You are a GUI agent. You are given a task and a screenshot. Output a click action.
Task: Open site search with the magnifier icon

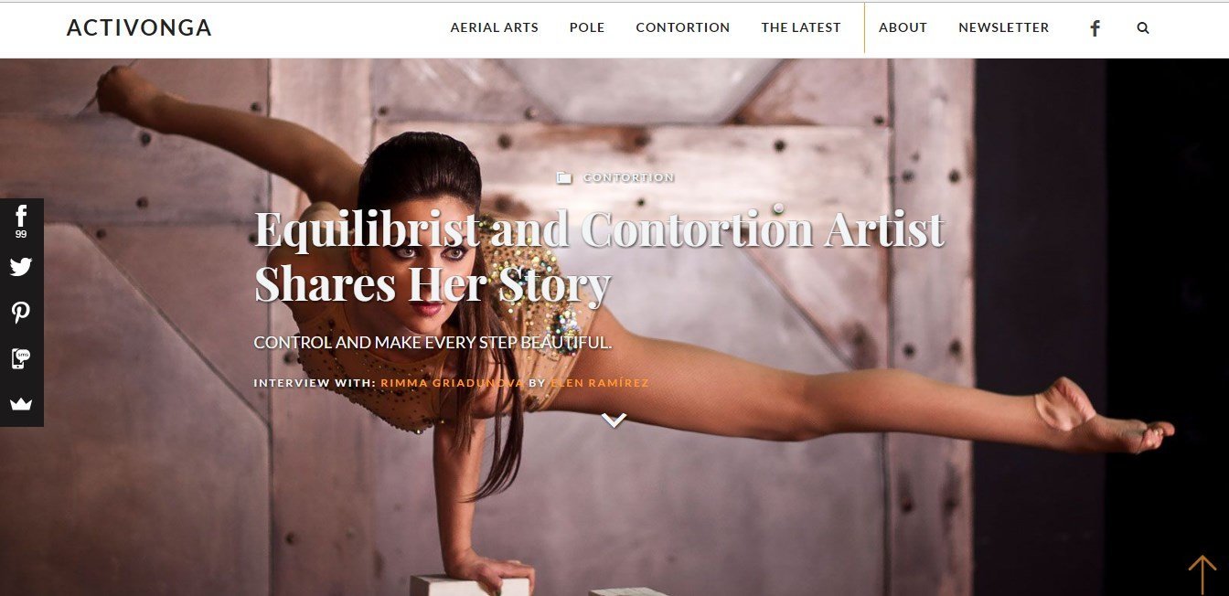pos(1143,28)
